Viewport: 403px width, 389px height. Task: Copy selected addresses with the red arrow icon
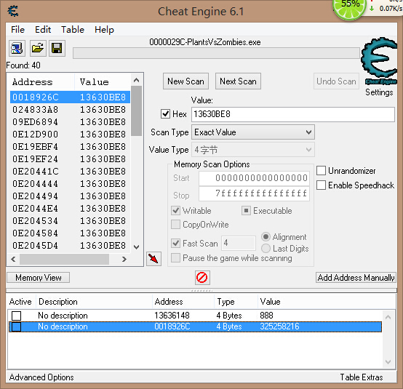pyautogui.click(x=153, y=259)
